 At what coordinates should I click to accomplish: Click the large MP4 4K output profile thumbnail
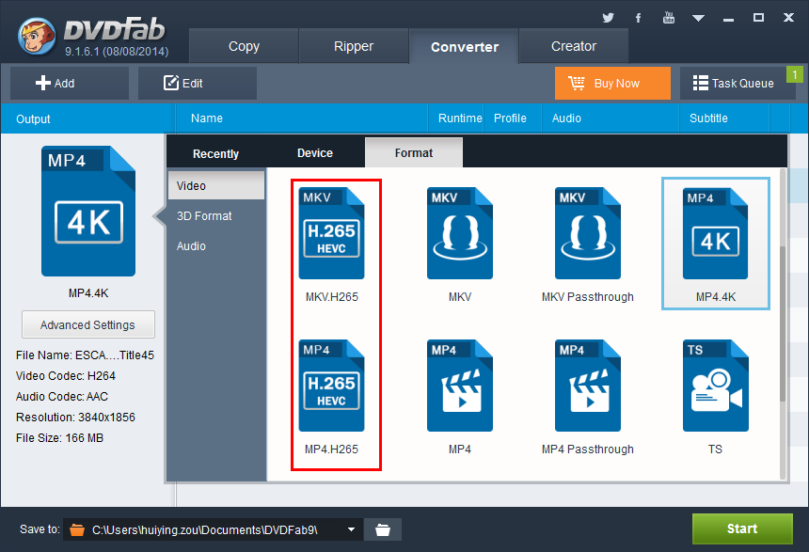88,211
